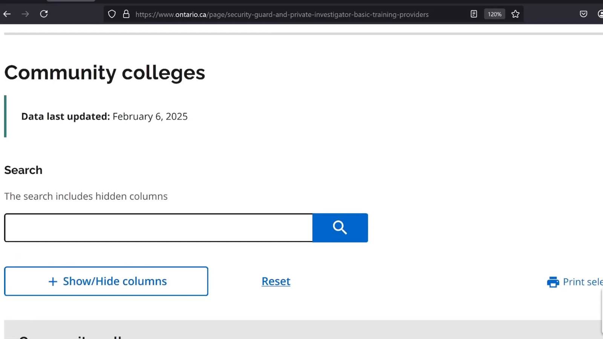Save page to Pocket

tap(583, 14)
